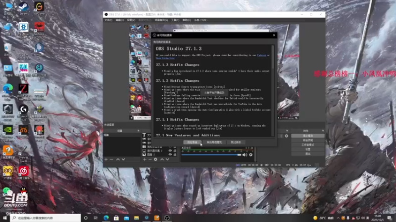The height and width of the screenshot is (222, 396).
Task: Show hidden system tray icons chevron
Action: pyautogui.click(x=338, y=218)
